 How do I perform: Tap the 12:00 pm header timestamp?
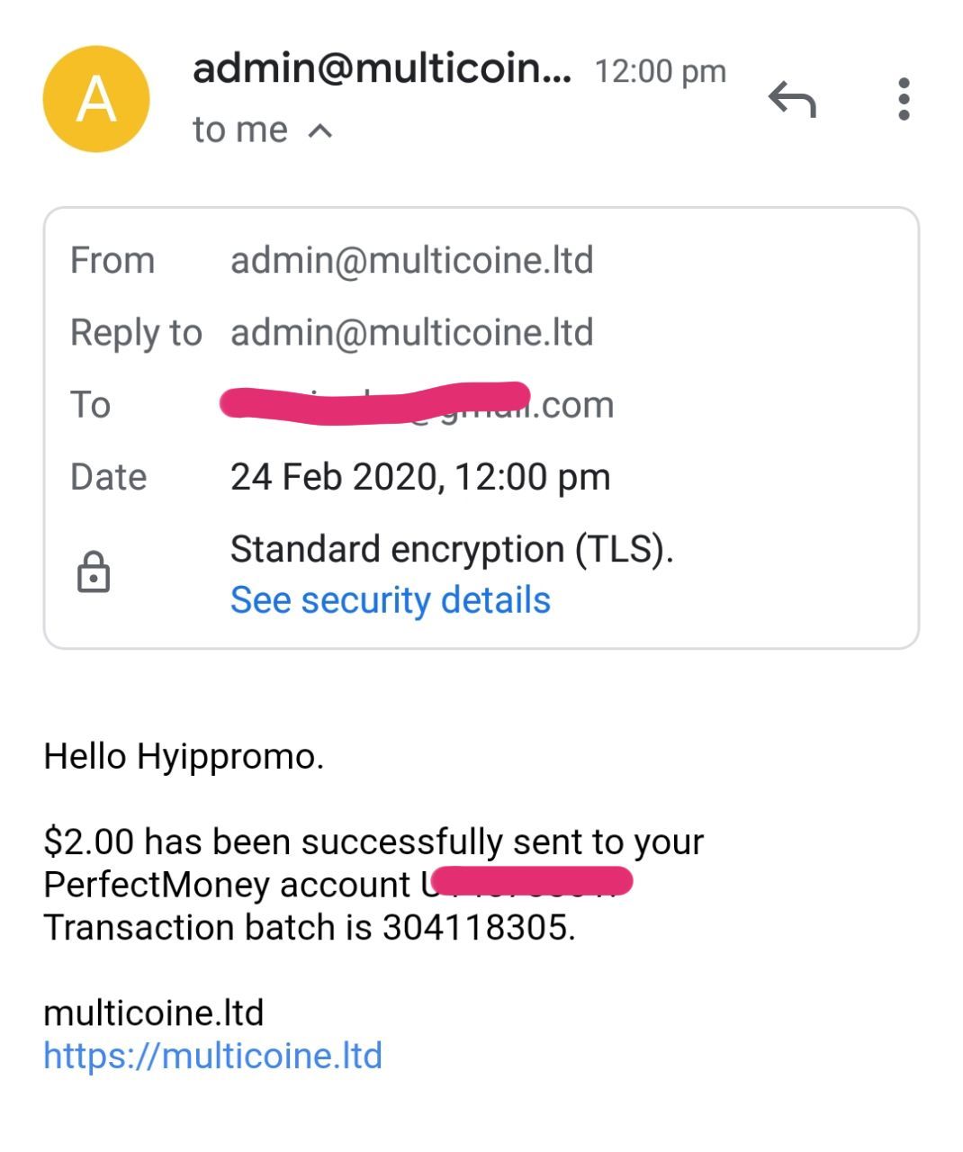coord(660,71)
